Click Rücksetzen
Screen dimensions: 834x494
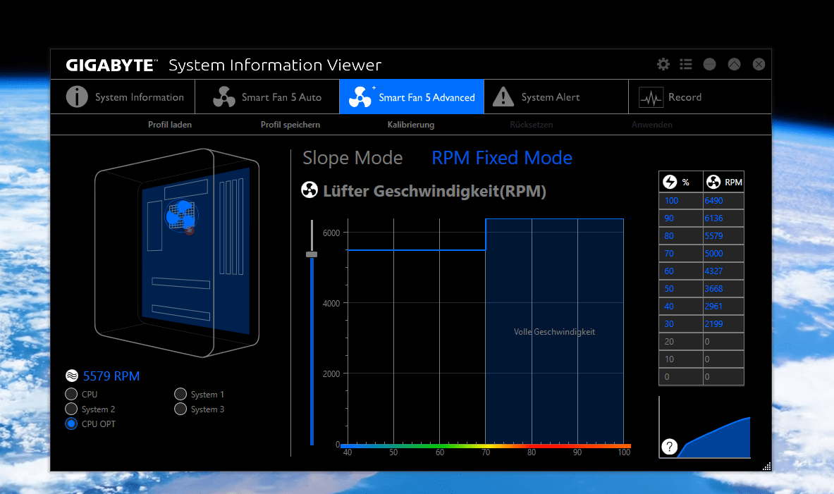tap(532, 125)
